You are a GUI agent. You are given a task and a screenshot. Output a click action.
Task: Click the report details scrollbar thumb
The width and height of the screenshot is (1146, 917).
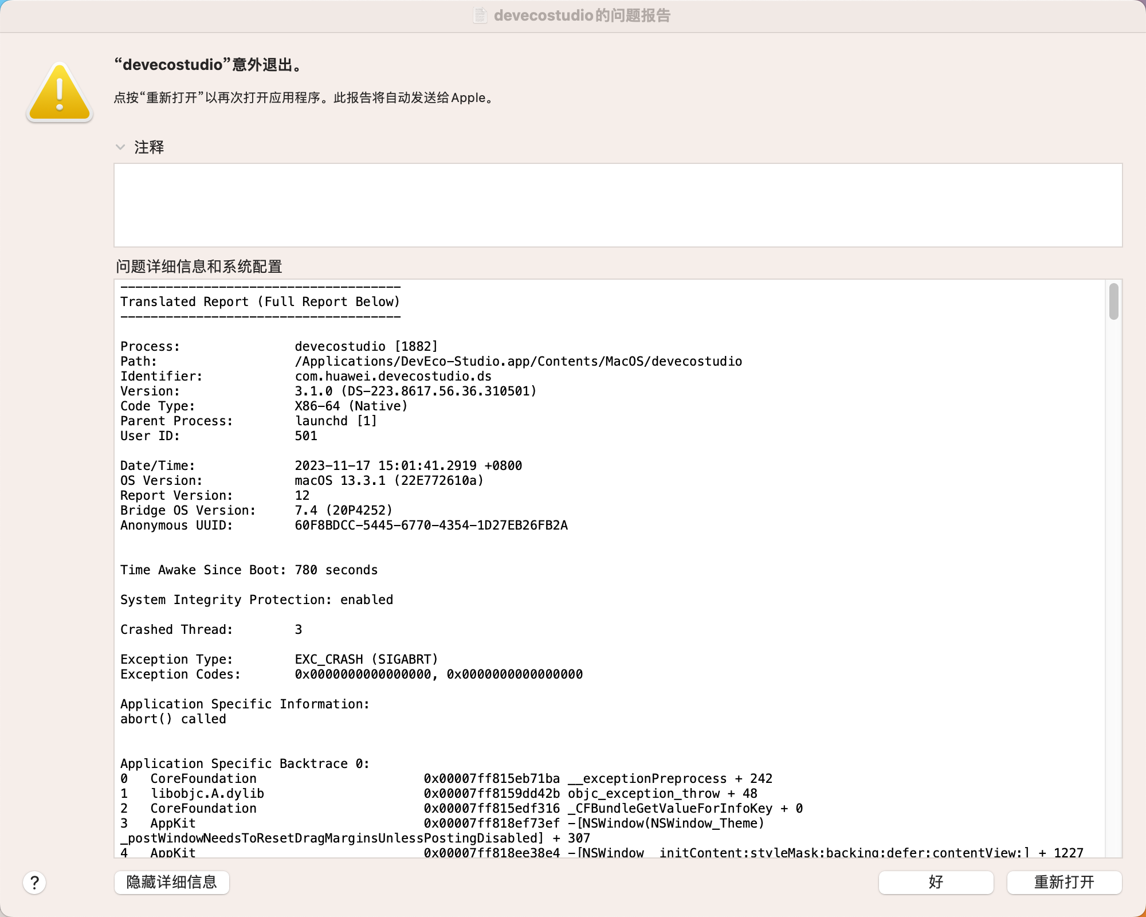coord(1113,301)
